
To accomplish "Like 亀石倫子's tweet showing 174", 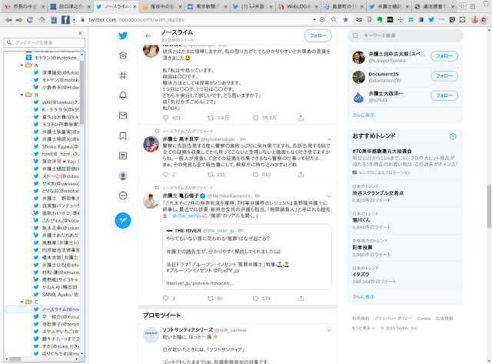I will [x=256, y=299].
